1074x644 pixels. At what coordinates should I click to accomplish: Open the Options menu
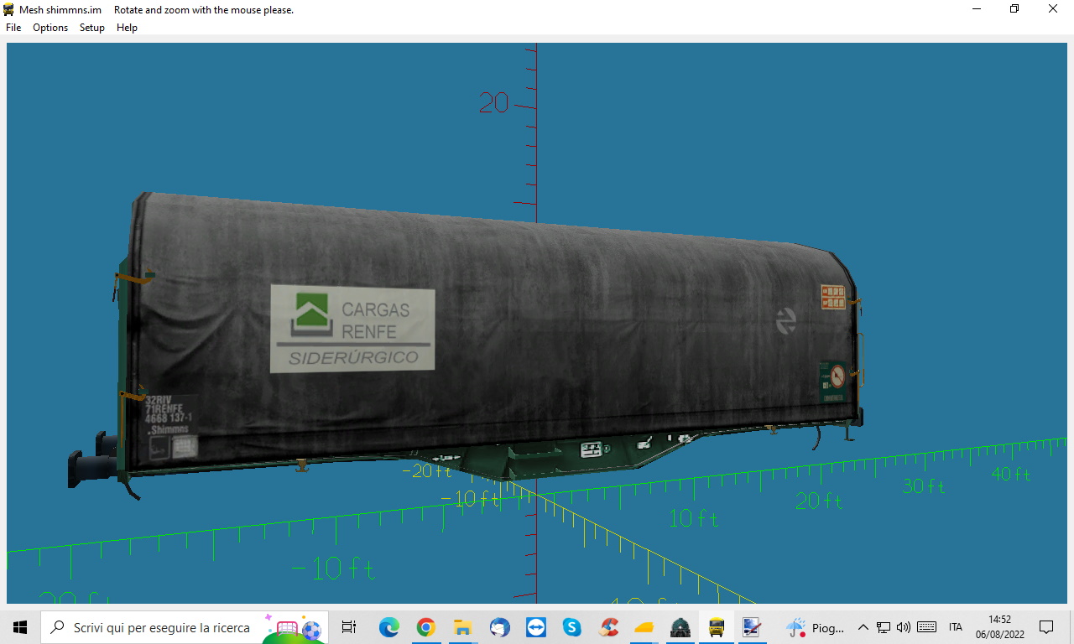tap(50, 28)
